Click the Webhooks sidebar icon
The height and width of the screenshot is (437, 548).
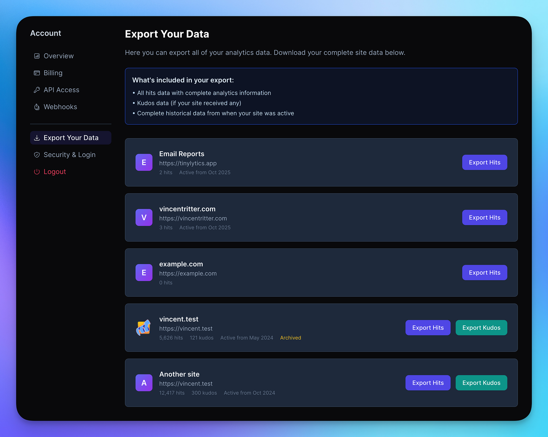pos(37,107)
